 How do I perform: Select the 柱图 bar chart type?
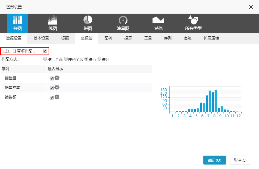point(18,23)
